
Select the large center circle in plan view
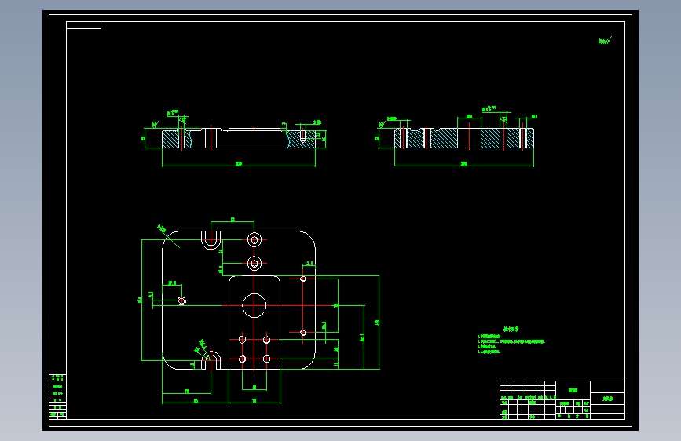[x=254, y=305]
